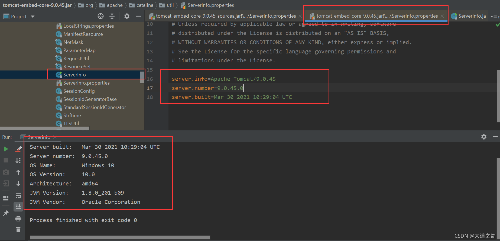This screenshot has height=241, width=500.
Task: Hide the Project tool window
Action: tap(138, 16)
